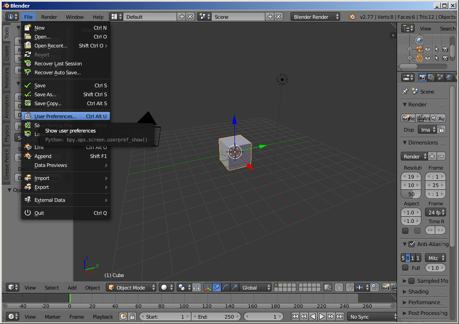459x324 pixels.
Task: Click the scene browse icon
Action: point(204,17)
